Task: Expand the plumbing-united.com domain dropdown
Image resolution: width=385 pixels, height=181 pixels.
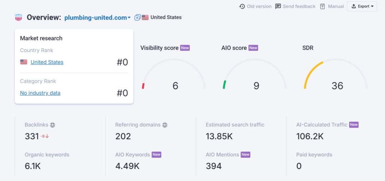Action: (x=129, y=18)
